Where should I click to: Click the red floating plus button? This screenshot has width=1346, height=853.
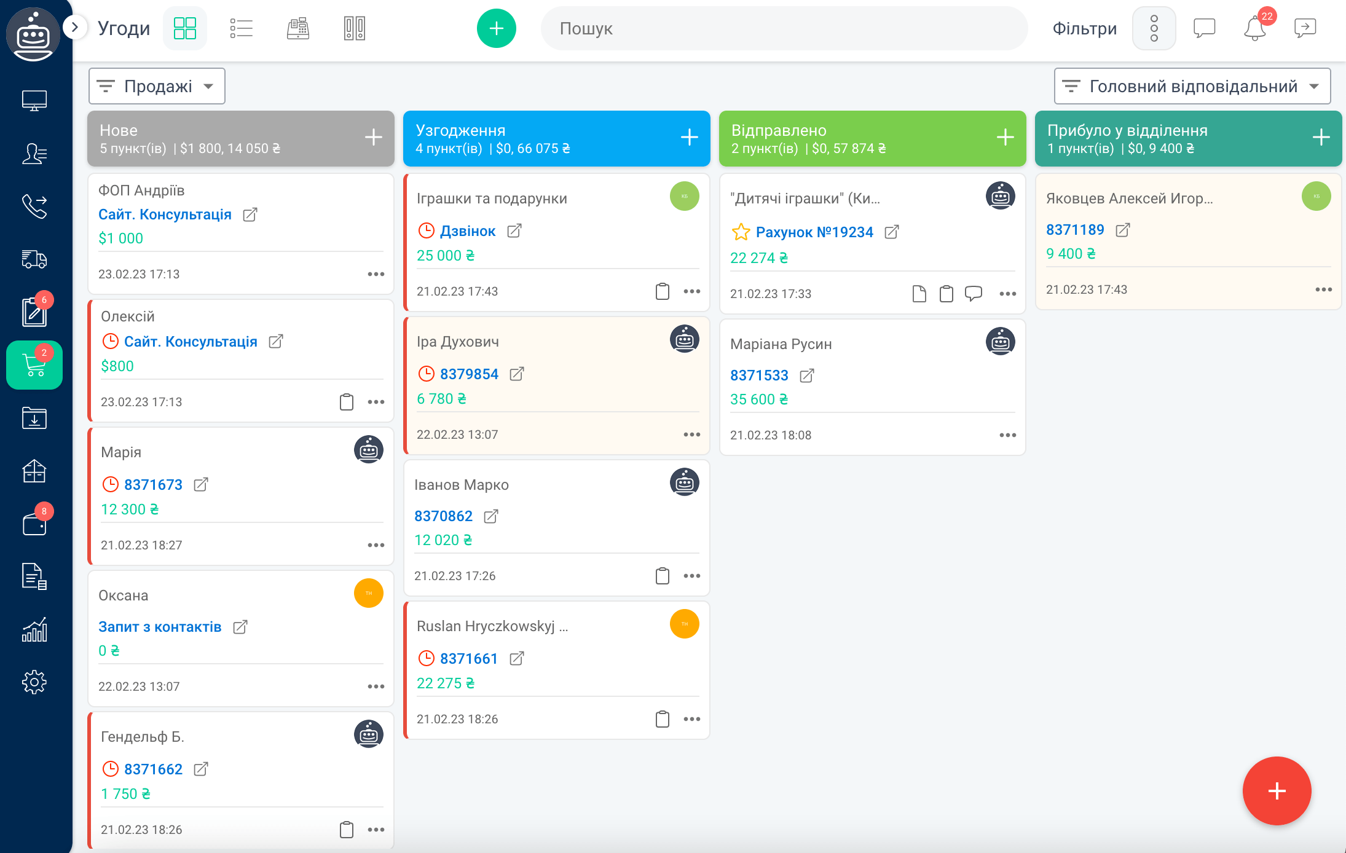(1277, 791)
